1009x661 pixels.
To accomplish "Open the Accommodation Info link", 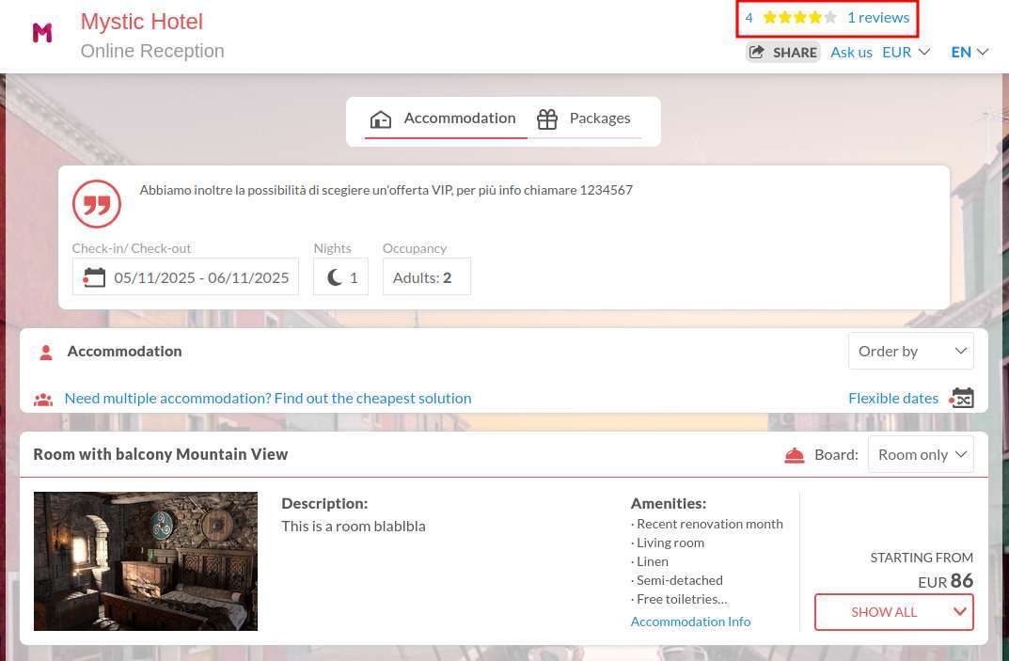I will [690, 622].
